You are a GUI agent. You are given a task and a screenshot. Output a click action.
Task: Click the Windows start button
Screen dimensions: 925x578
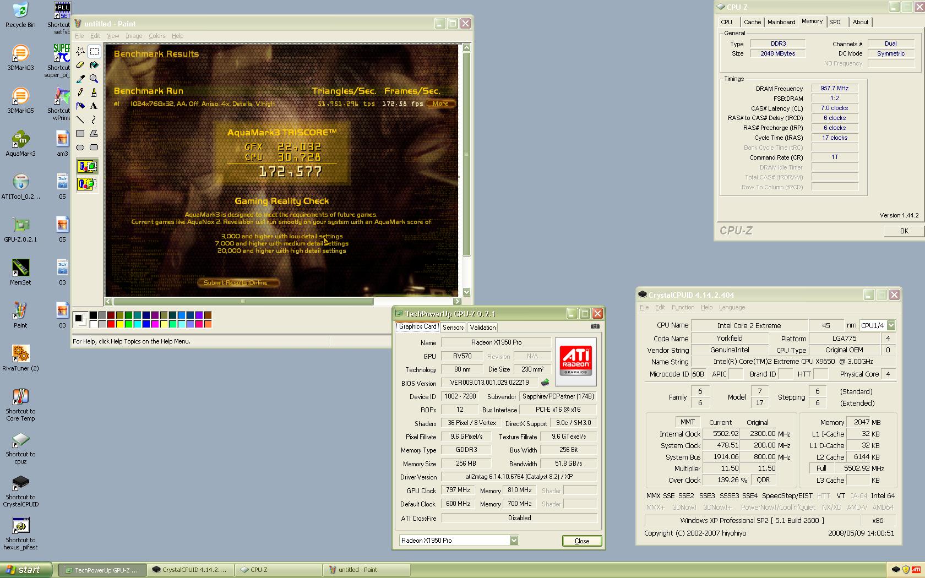coord(26,570)
